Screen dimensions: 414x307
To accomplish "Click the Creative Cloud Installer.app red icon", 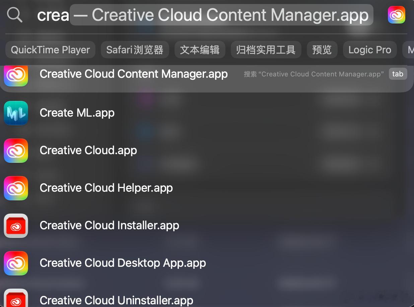I will coord(16,226).
